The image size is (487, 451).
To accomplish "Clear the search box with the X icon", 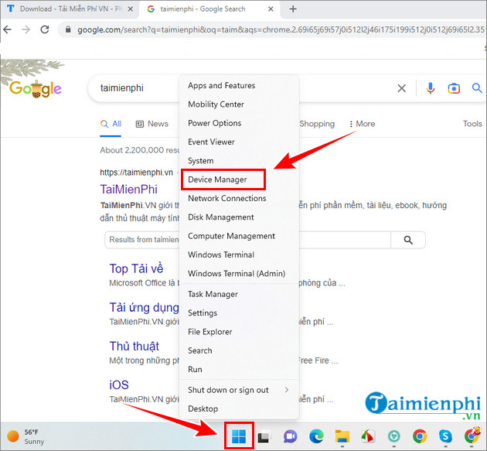I will tap(402, 89).
